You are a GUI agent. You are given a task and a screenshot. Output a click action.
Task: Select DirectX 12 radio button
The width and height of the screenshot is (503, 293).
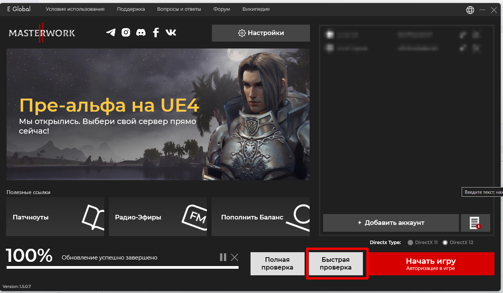[445, 243]
